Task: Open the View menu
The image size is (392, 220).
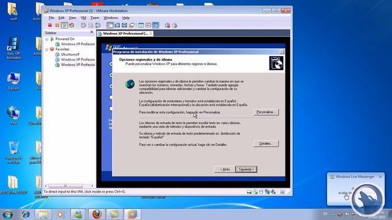Action: (x=72, y=18)
